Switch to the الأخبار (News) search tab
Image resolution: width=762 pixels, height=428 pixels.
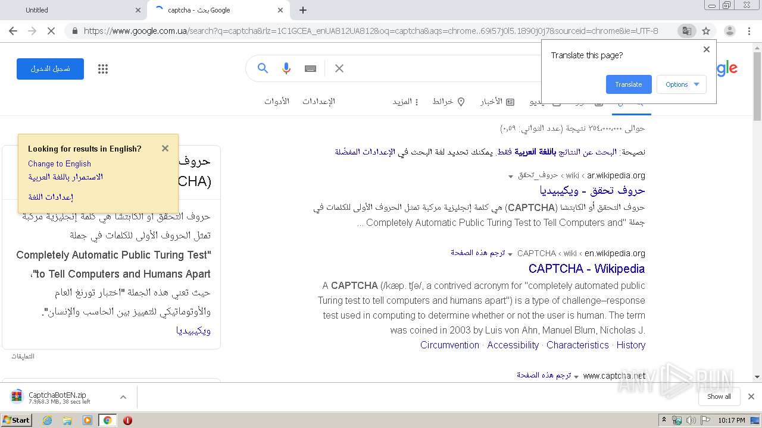click(497, 102)
